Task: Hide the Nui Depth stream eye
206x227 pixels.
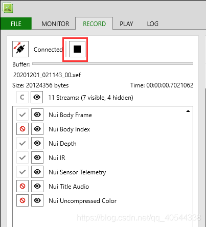Action: point(37,143)
